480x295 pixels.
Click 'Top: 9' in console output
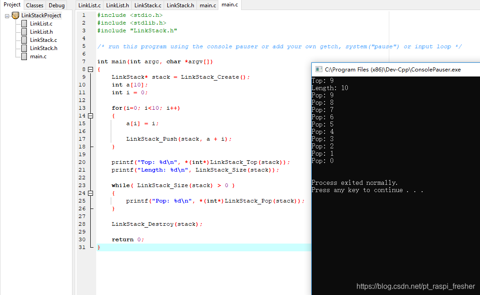[323, 81]
